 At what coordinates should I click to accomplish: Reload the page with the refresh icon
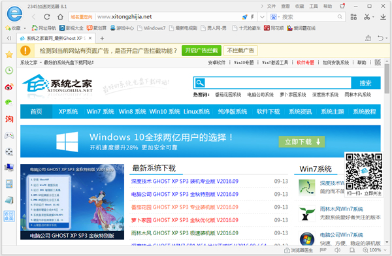click(x=47, y=17)
